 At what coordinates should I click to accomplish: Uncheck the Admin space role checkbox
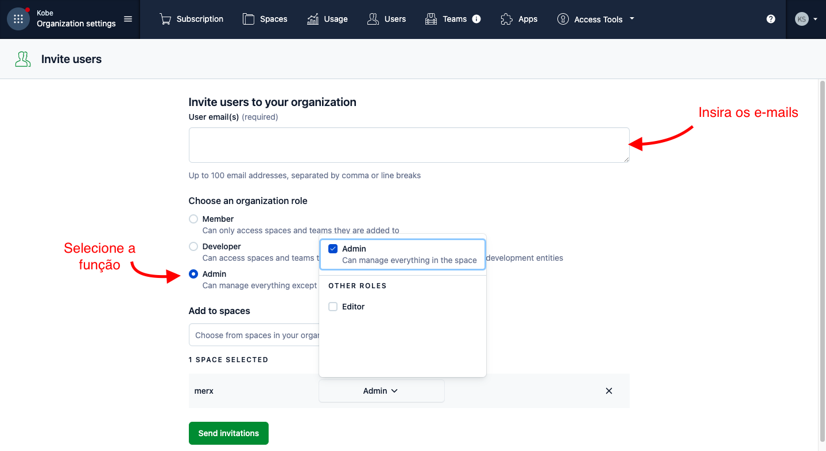pyautogui.click(x=333, y=249)
